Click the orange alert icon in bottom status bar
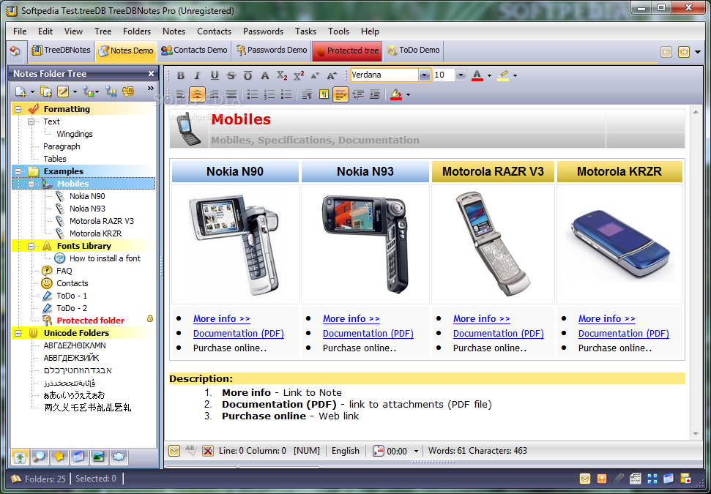This screenshot has height=494, width=711. point(602,479)
